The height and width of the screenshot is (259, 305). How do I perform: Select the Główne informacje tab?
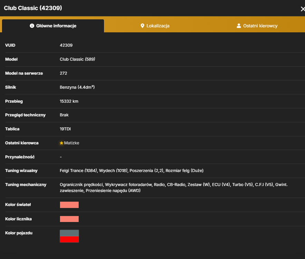click(x=53, y=26)
